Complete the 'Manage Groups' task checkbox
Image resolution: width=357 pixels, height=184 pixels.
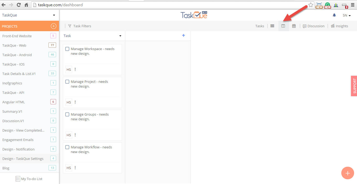click(67, 114)
